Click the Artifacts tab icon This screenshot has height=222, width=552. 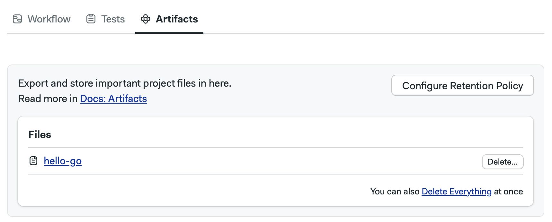pos(146,19)
